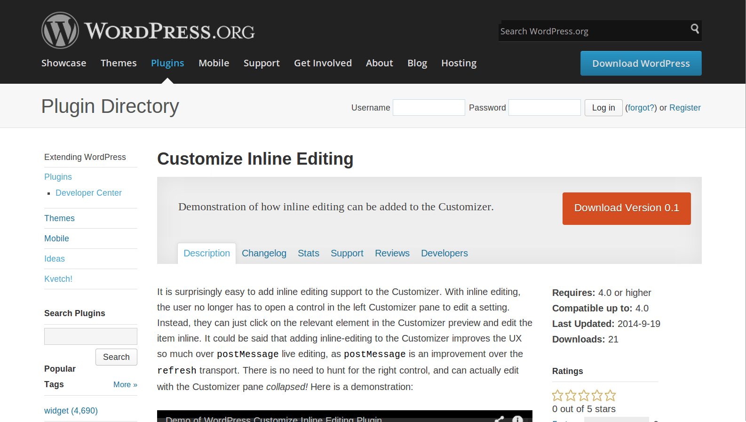Click the Requires: 4.0 or higher text
The width and height of the screenshot is (746, 422).
602,293
